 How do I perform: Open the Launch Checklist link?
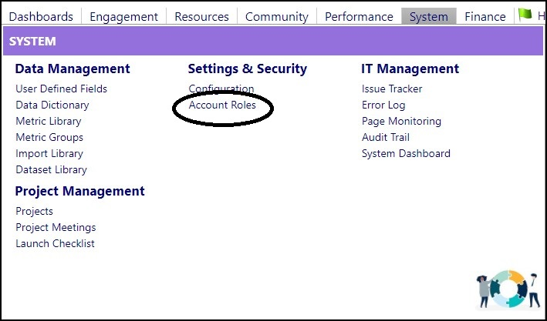click(55, 243)
